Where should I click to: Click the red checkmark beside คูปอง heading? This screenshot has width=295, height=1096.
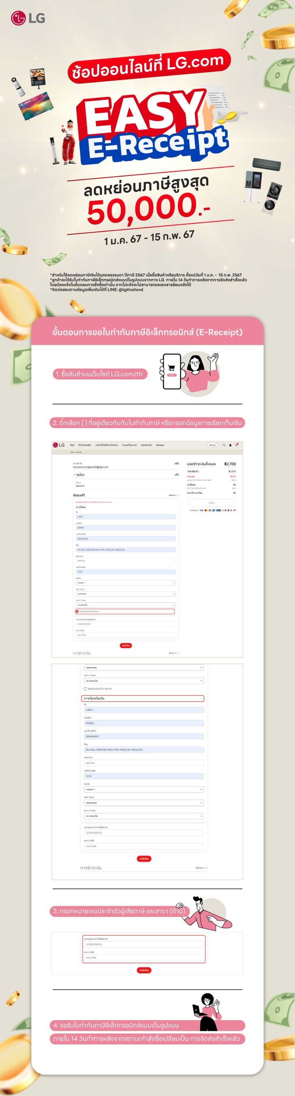click(74, 474)
